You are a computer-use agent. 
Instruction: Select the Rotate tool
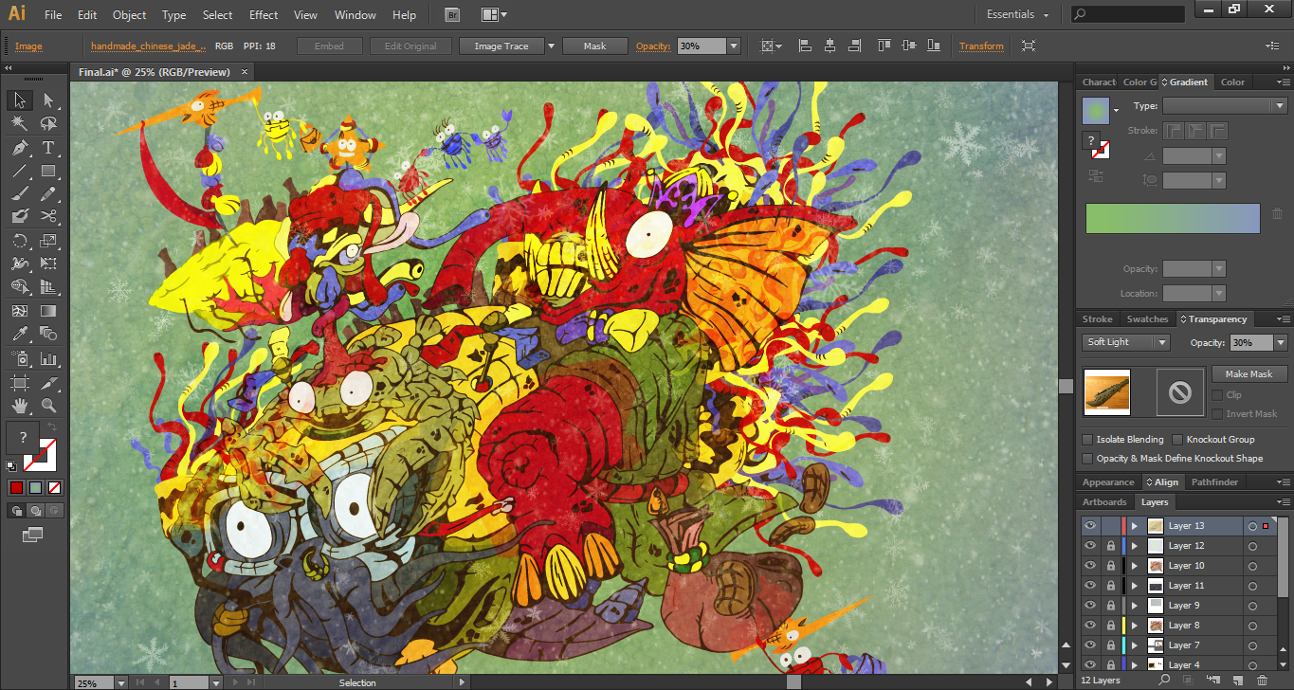[19, 241]
